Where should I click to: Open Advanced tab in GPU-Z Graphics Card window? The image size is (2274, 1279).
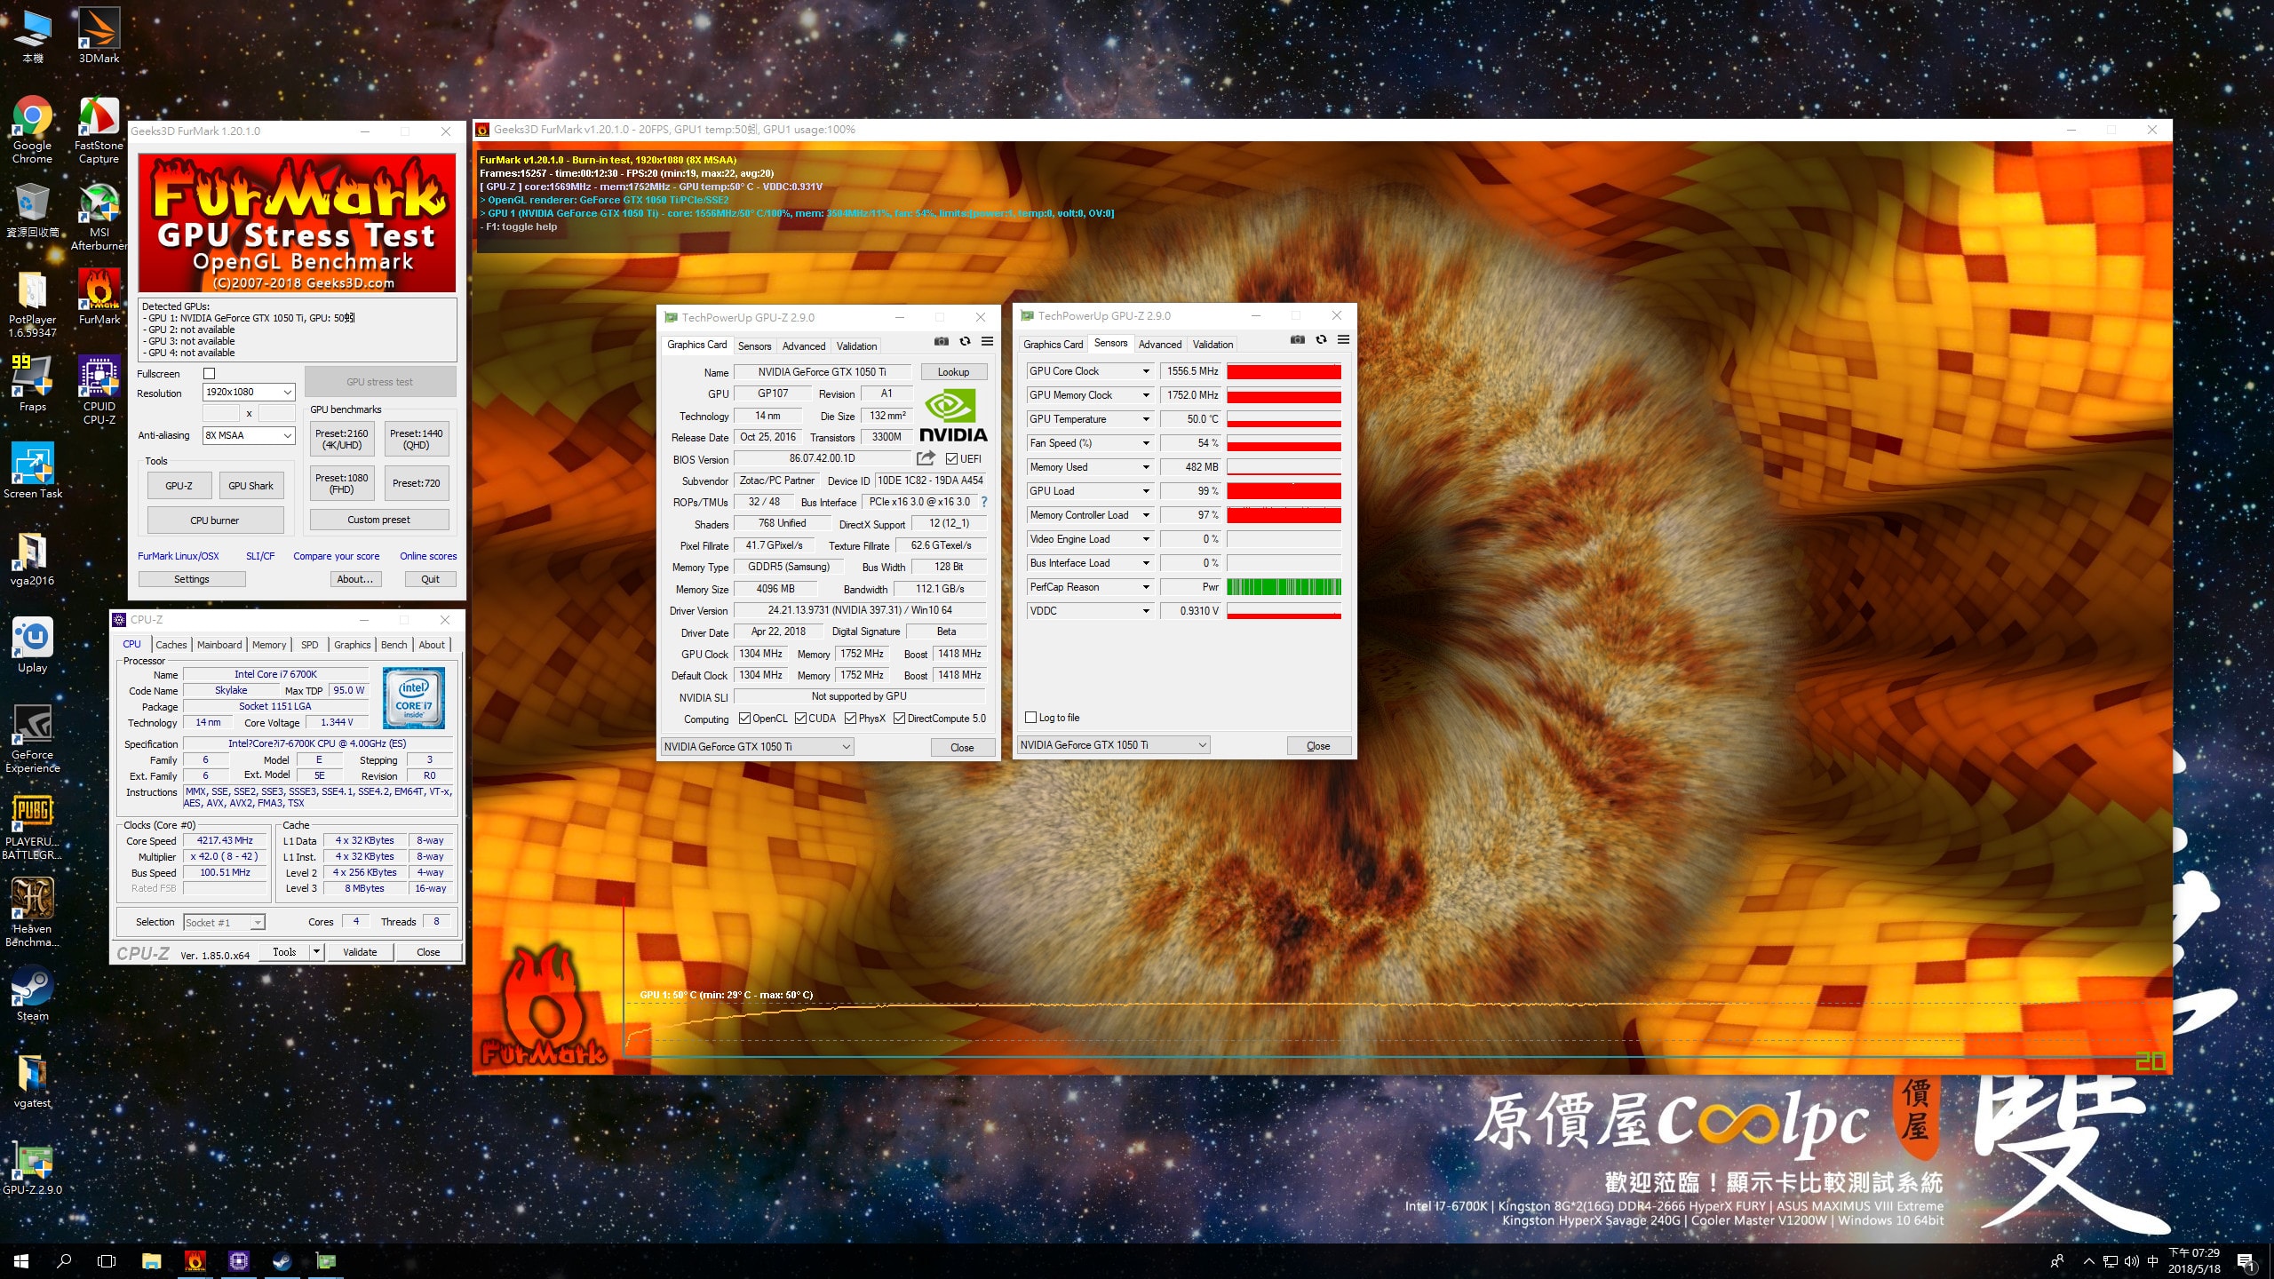[804, 346]
